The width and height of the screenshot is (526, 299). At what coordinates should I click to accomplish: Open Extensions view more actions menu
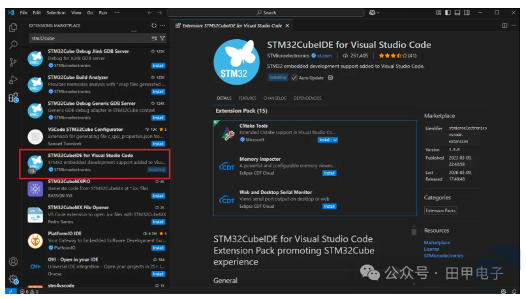click(162, 25)
